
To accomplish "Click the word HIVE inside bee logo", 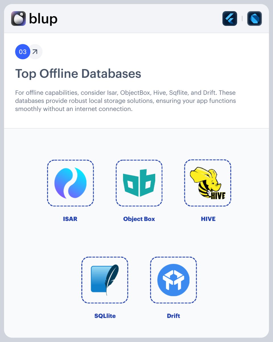I will click(x=218, y=195).
